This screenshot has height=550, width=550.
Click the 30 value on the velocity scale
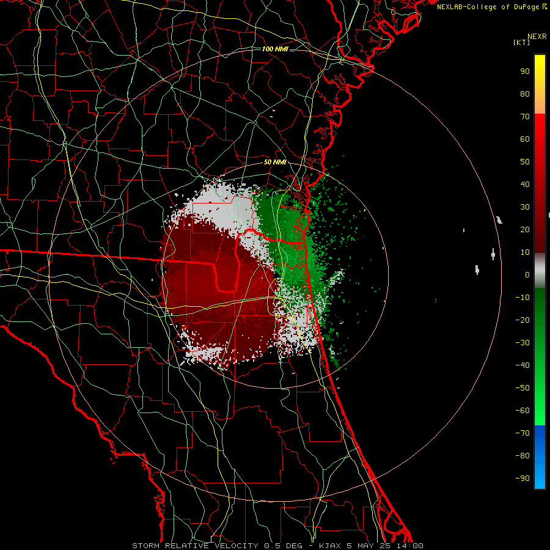coord(525,207)
